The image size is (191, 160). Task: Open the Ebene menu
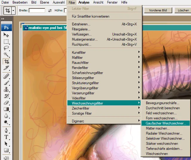coord(44,2)
